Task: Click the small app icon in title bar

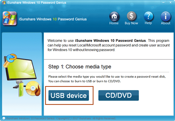Action: 4,2
